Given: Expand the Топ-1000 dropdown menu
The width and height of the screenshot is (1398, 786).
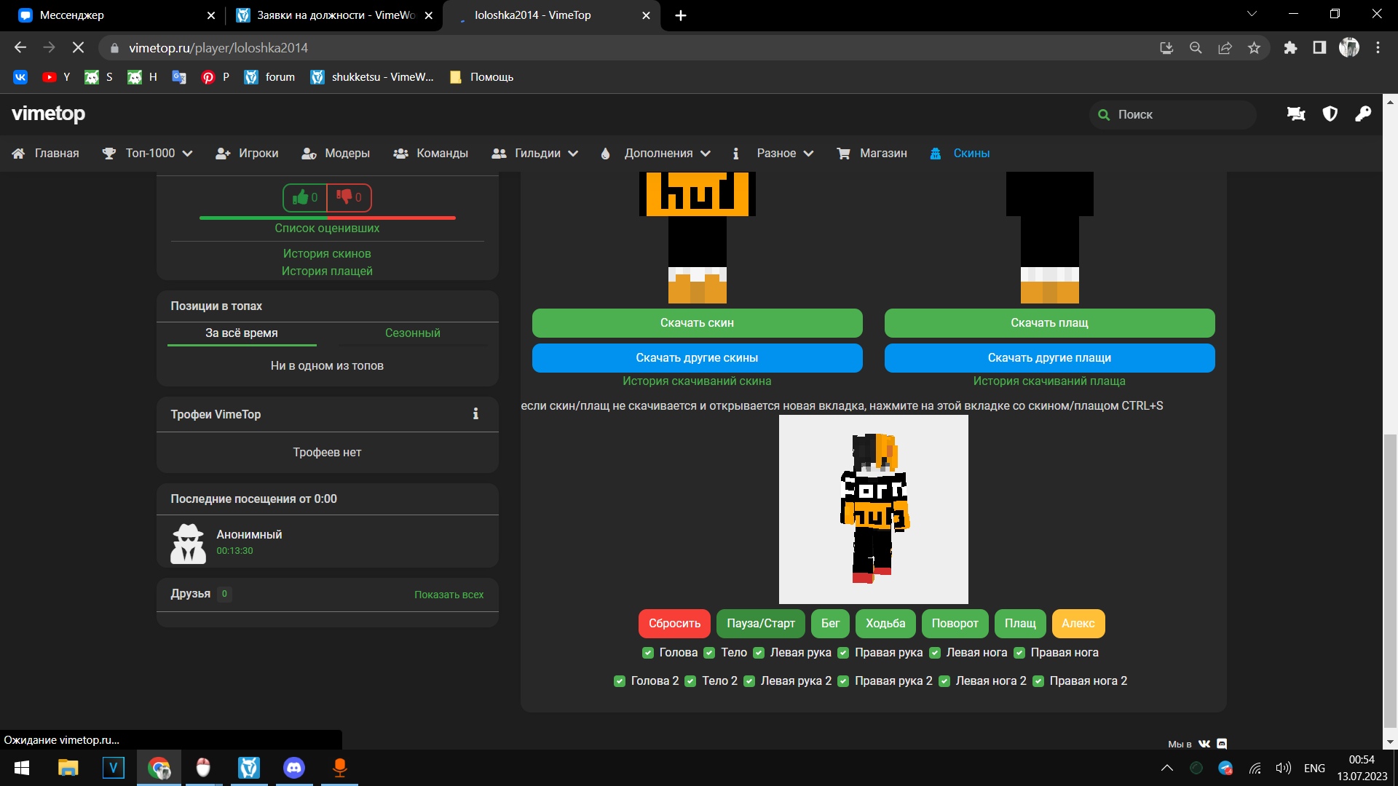Looking at the screenshot, I should click(x=157, y=154).
